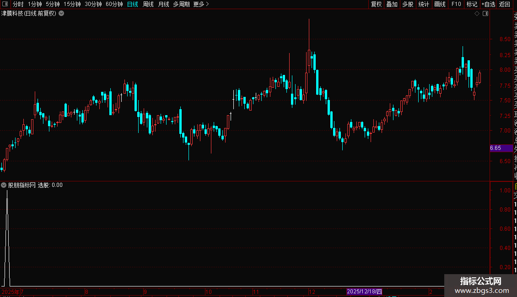Select the 5分钟 period tab
Screen dimensions: 517x297
click(53, 4)
